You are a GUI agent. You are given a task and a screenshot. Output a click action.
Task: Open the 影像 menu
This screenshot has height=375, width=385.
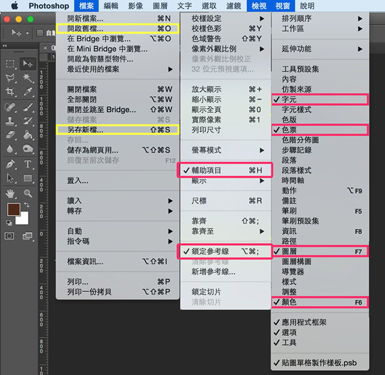tap(135, 6)
